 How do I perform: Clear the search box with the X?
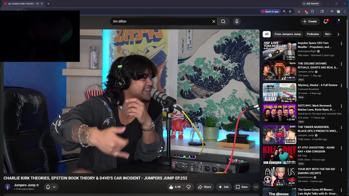pos(214,21)
